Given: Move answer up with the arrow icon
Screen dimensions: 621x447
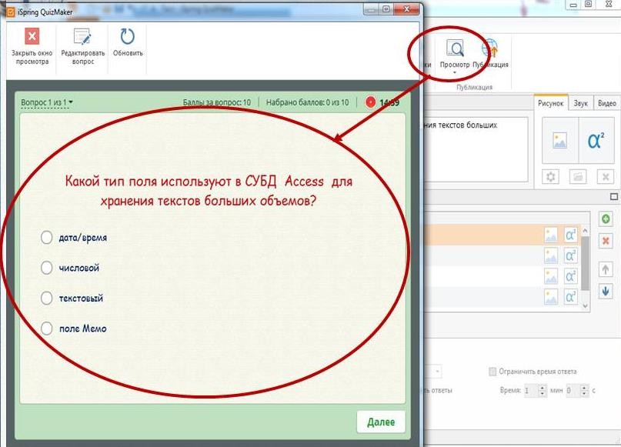Looking at the screenshot, I should 606,270.
